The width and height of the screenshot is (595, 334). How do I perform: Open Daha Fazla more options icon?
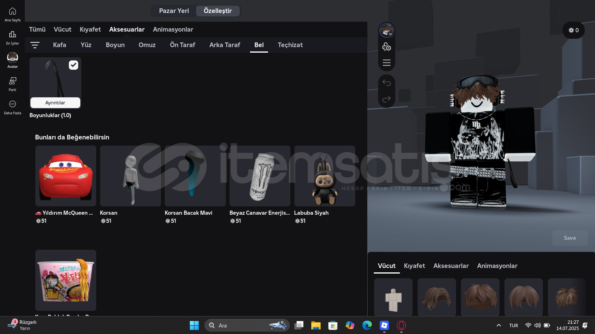click(12, 104)
